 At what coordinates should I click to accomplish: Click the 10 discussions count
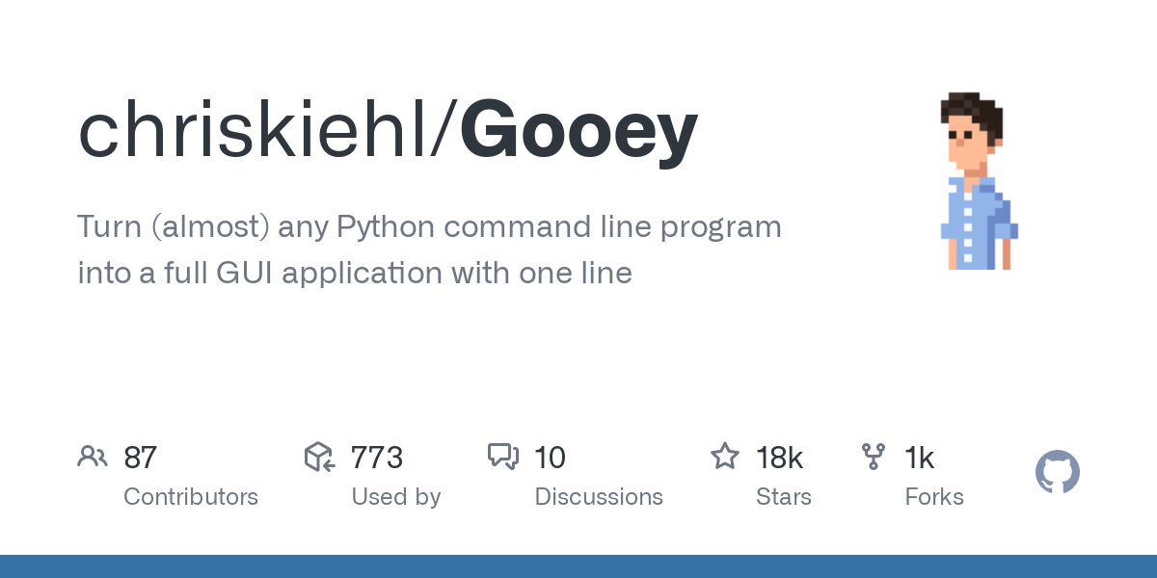551,458
